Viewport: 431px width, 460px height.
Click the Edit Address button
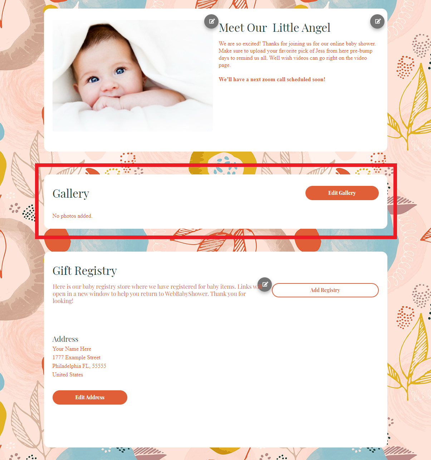point(90,397)
